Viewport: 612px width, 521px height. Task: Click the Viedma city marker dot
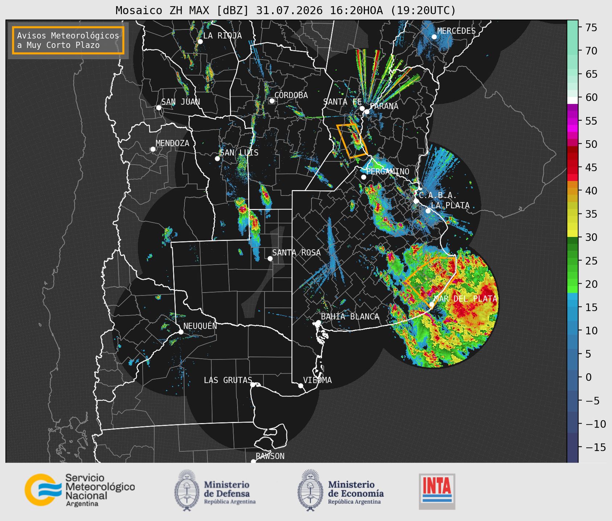[x=301, y=385]
